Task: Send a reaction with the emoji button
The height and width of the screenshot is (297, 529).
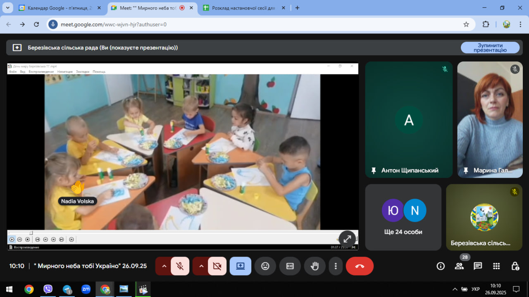Action: tap(265, 266)
